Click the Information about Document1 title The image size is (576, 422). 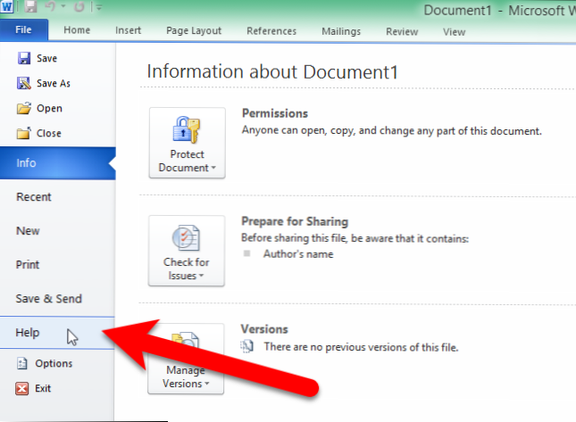tap(272, 71)
